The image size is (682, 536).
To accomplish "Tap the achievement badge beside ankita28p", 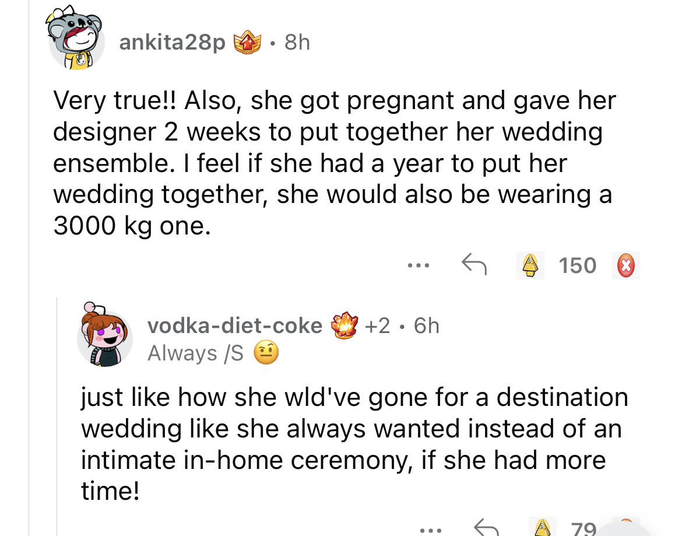I will tap(247, 42).
